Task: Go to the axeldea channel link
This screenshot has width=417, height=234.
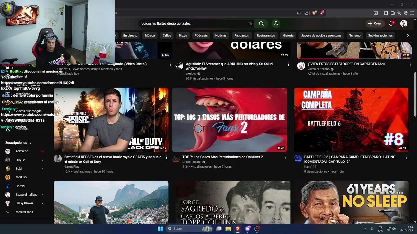Action: 191,74
